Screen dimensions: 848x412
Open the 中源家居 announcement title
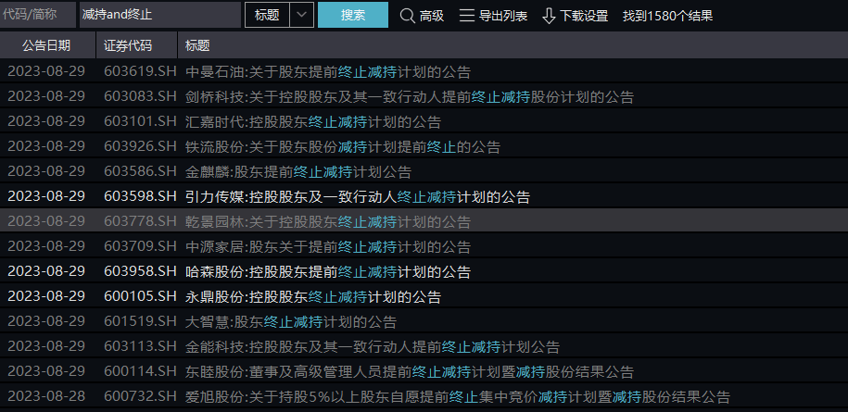coord(328,247)
